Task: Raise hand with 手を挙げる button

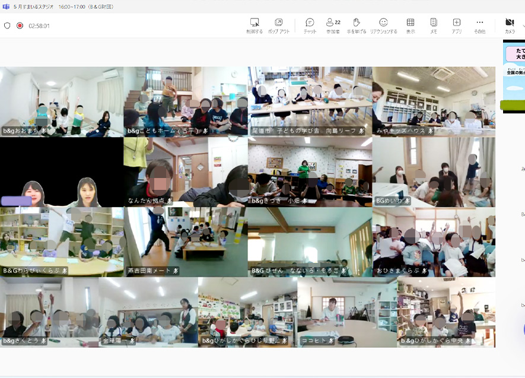Action: (x=357, y=25)
